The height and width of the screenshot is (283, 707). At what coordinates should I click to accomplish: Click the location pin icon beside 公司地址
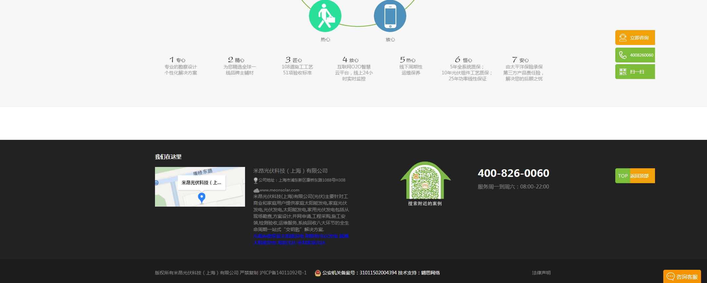pyautogui.click(x=256, y=180)
